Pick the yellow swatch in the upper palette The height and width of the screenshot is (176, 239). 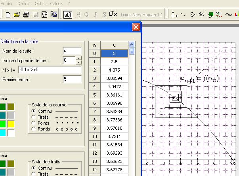click(11, 124)
